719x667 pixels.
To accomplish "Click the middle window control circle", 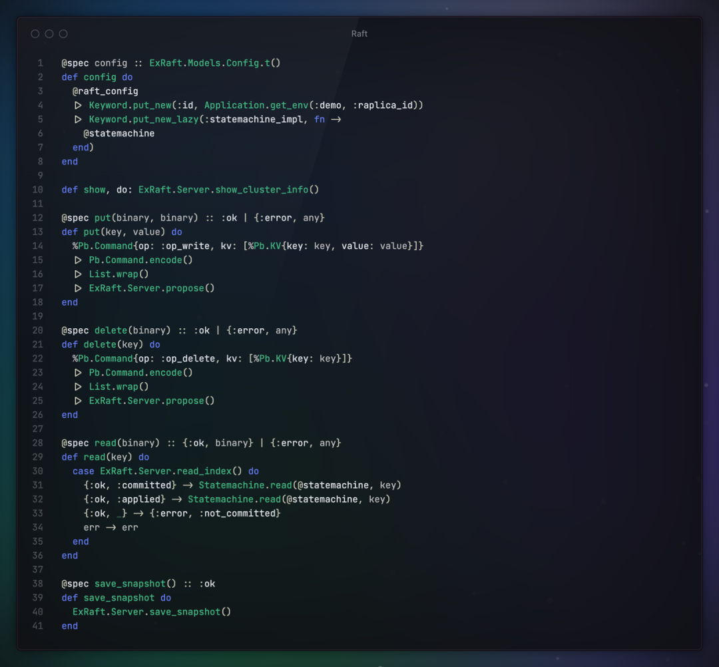I will (49, 34).
